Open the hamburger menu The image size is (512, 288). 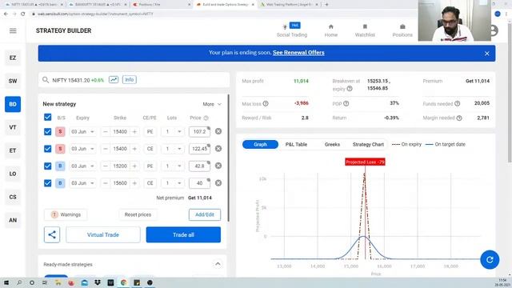tap(13, 30)
